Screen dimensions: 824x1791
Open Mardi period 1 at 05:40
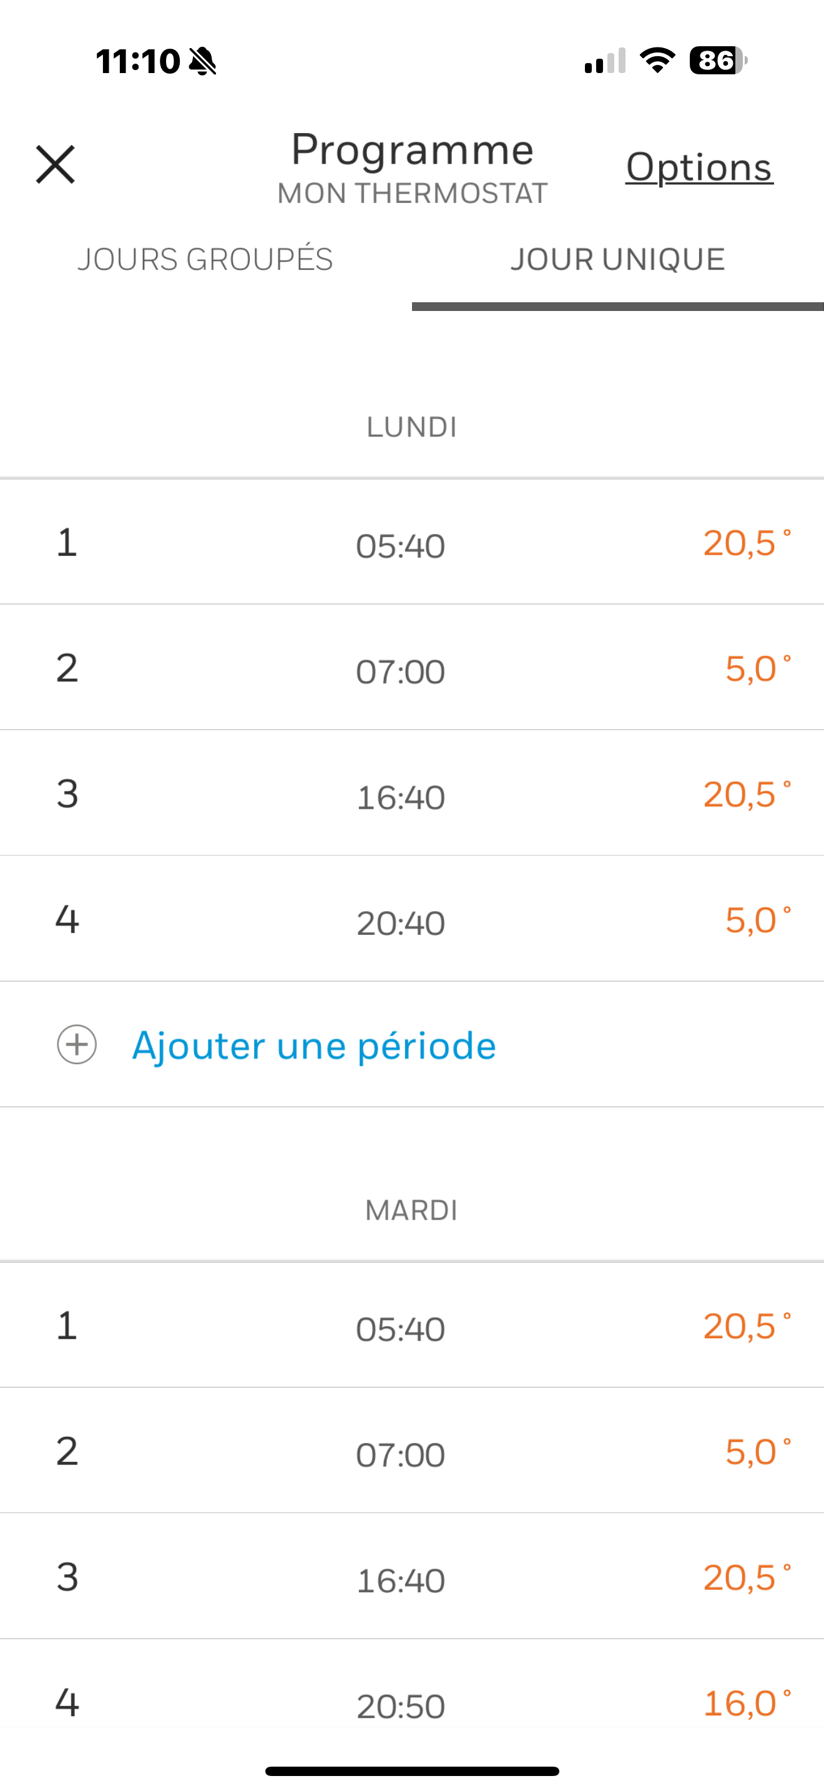pos(400,1330)
